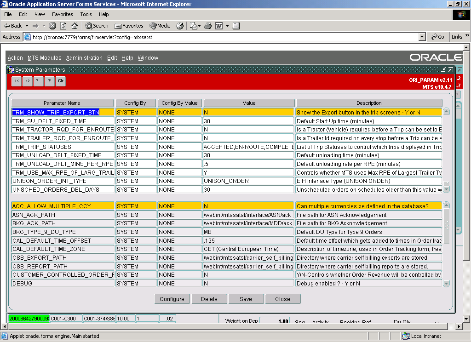Edit the page with Microsoft Word
Viewport: 471px width, 342px height.
tap(219, 26)
